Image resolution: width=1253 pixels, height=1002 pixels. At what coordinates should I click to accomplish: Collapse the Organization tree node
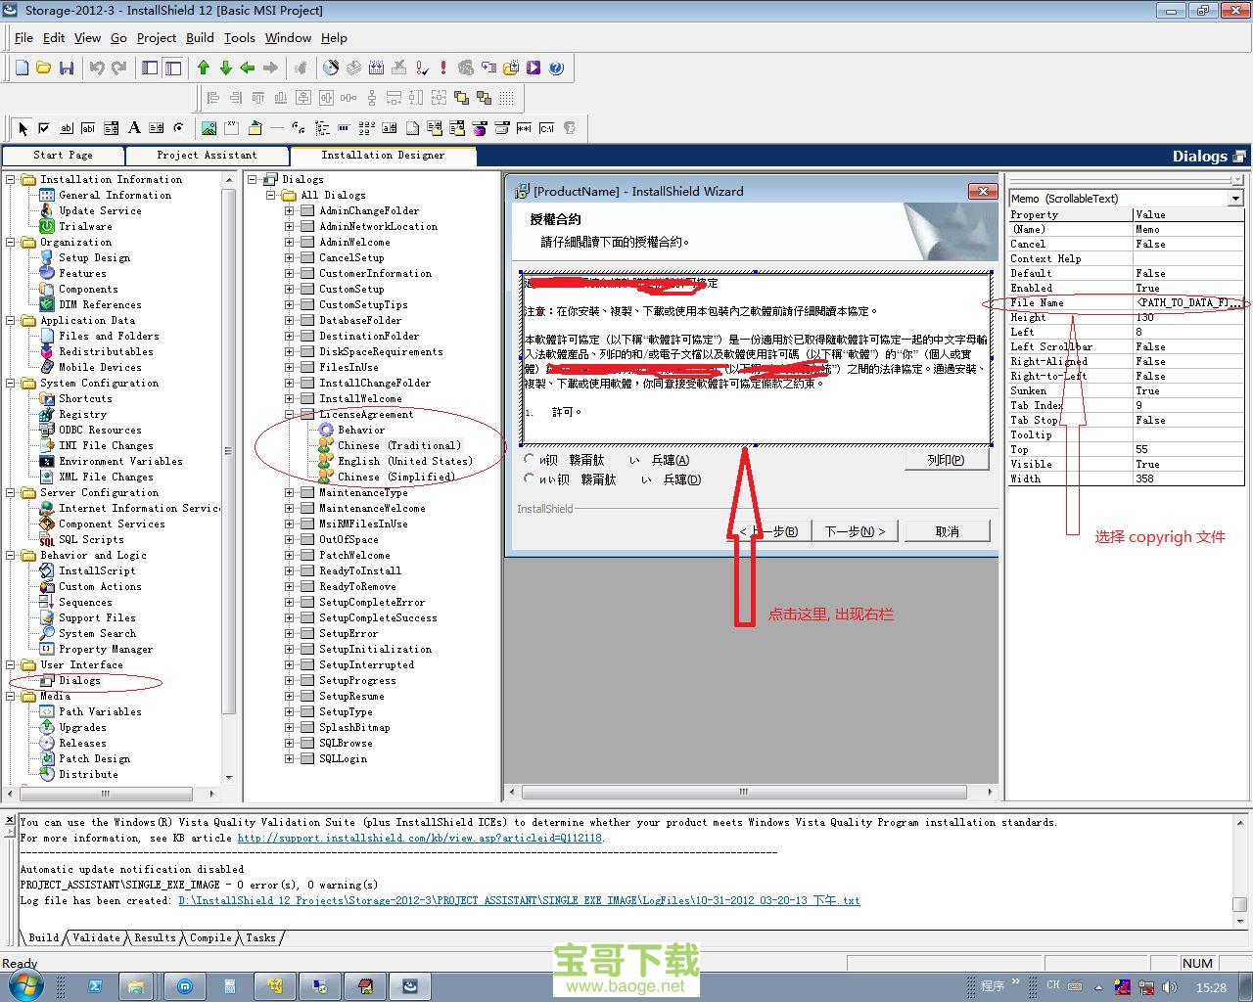point(11,242)
